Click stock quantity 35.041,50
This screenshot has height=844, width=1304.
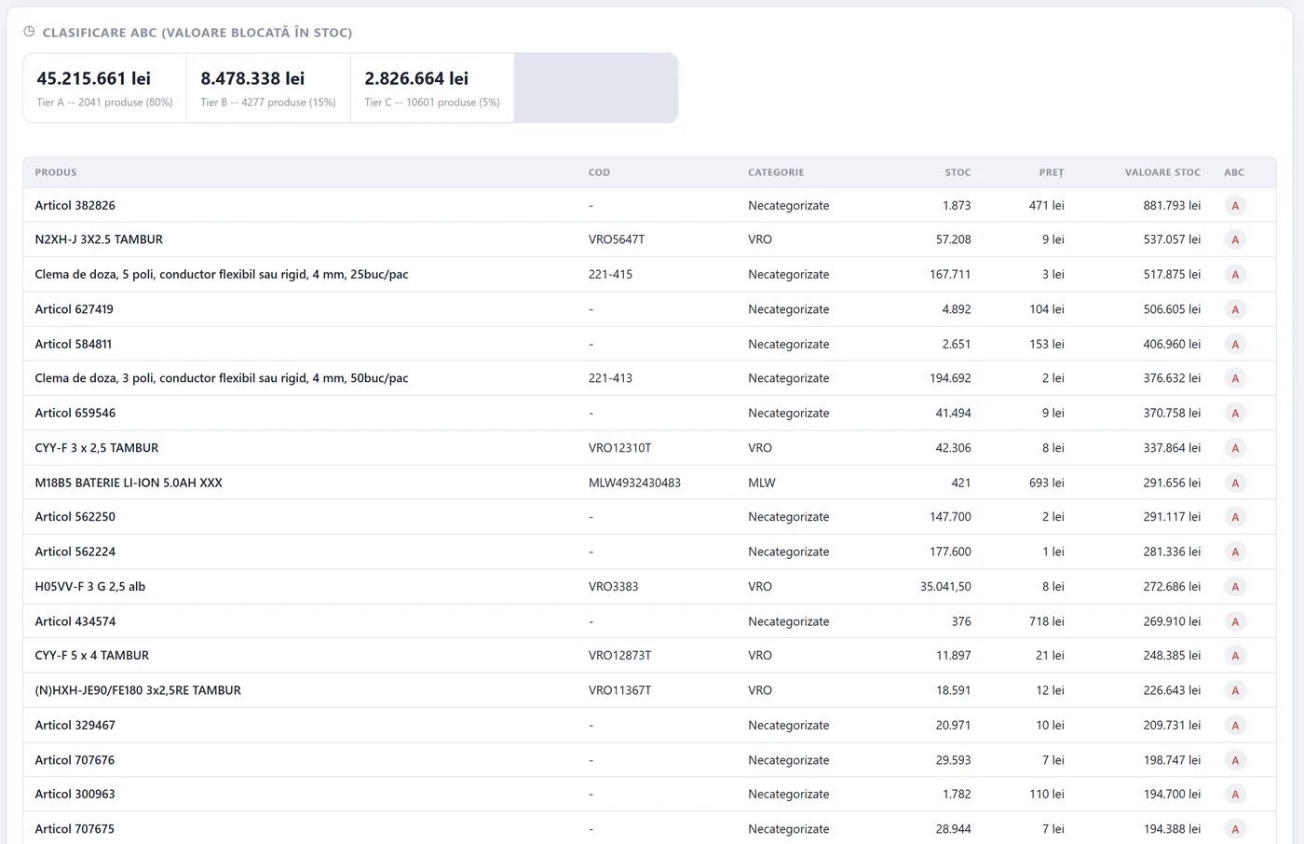945,587
